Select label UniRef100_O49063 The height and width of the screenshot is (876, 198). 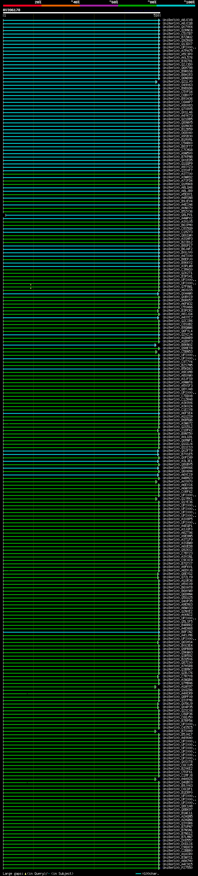tap(178, 85)
